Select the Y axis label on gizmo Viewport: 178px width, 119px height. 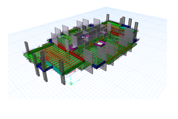pos(64,80)
